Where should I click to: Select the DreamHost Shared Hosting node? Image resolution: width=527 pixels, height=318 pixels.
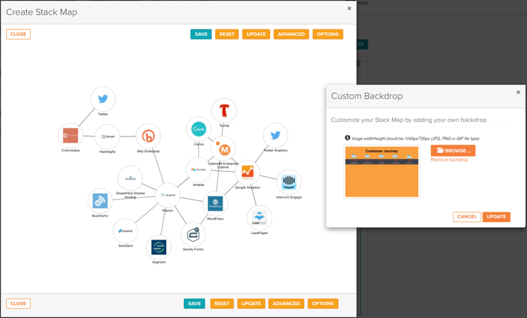[x=130, y=178]
